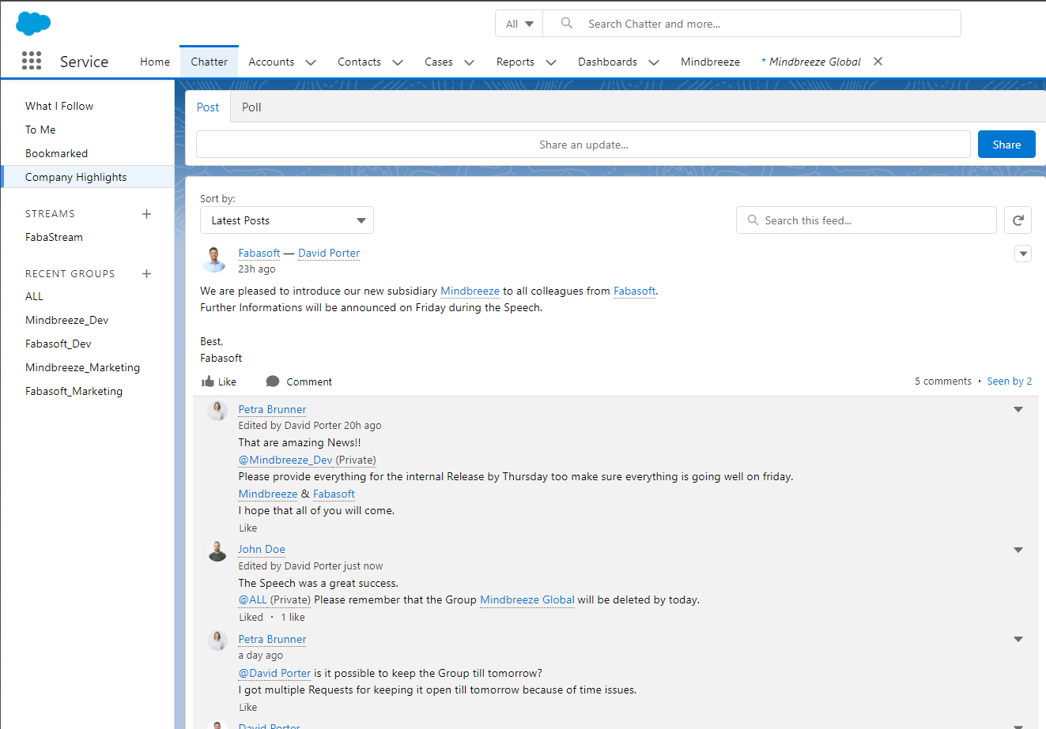The image size is (1046, 729).
Task: Open the ALL group in sidebar
Action: click(x=34, y=296)
